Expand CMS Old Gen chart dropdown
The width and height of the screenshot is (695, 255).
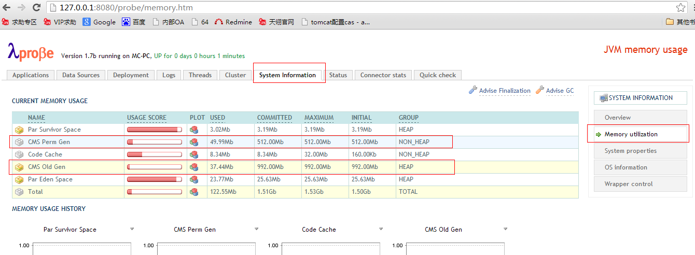[505, 229]
